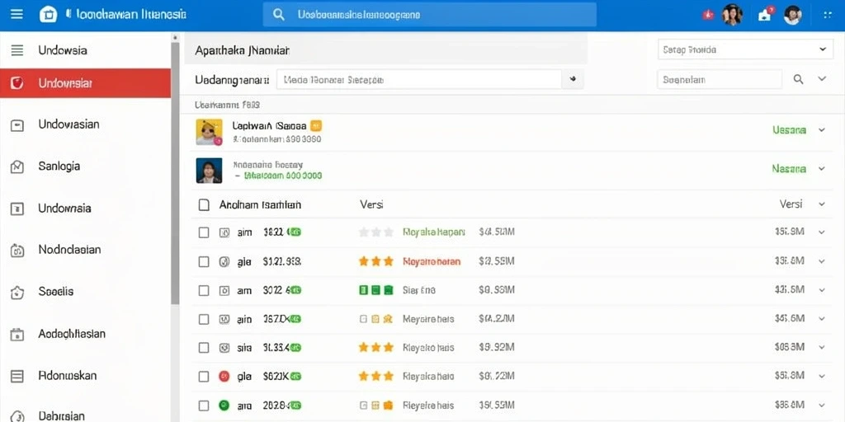Click the green Uasana link
Viewport: 845px width, 422px height.
789,129
